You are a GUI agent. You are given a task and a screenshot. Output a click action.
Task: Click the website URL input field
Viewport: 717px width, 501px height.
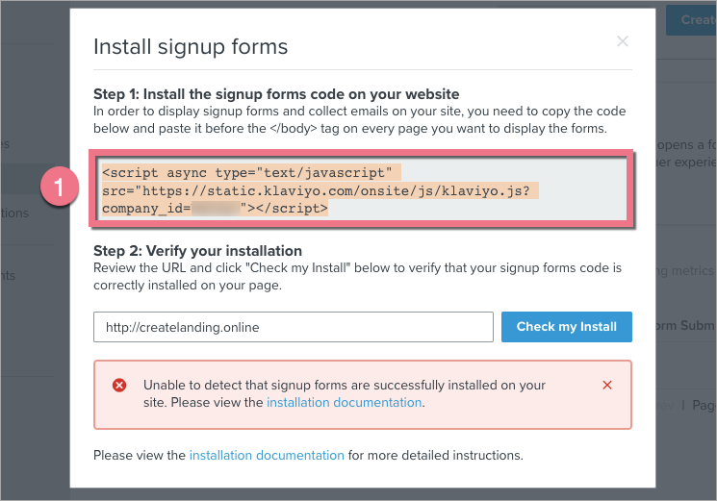pyautogui.click(x=293, y=327)
